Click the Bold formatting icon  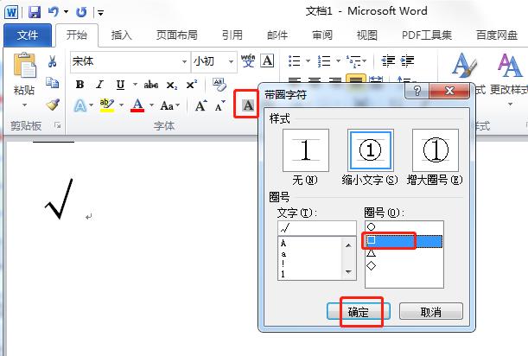tap(80, 85)
